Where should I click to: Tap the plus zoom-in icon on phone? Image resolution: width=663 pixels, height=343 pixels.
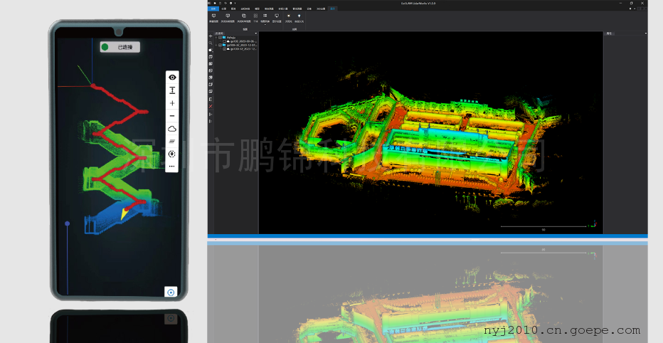(x=172, y=103)
